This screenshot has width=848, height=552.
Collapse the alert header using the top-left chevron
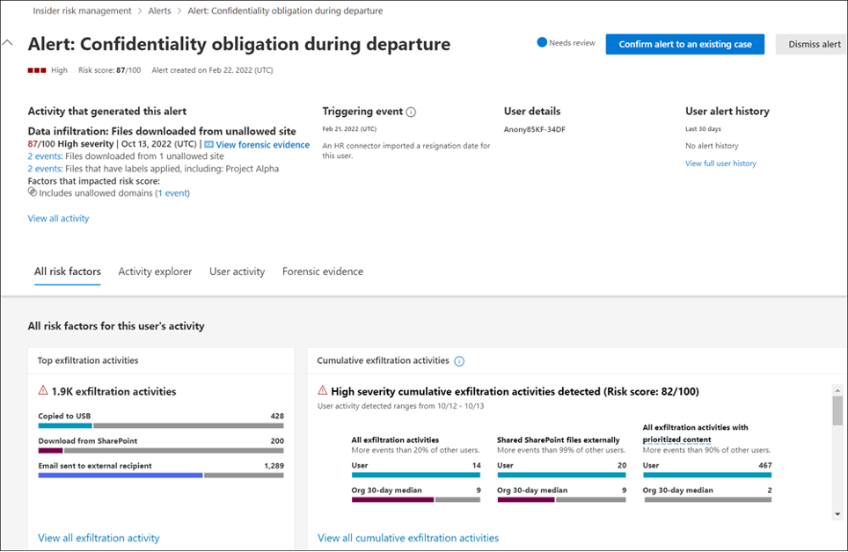coord(9,42)
